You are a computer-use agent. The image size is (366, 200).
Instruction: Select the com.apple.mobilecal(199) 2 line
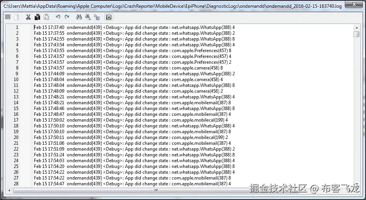tap(131, 137)
